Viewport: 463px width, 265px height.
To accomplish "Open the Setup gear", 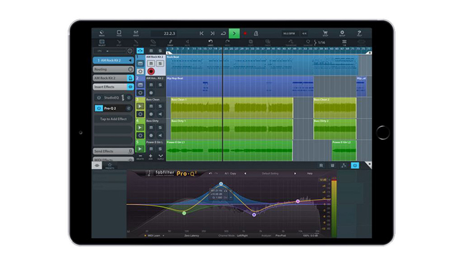I will [x=342, y=33].
